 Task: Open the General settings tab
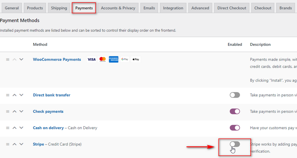[12, 8]
